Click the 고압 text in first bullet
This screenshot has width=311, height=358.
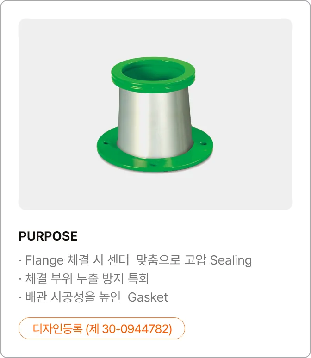(195, 260)
